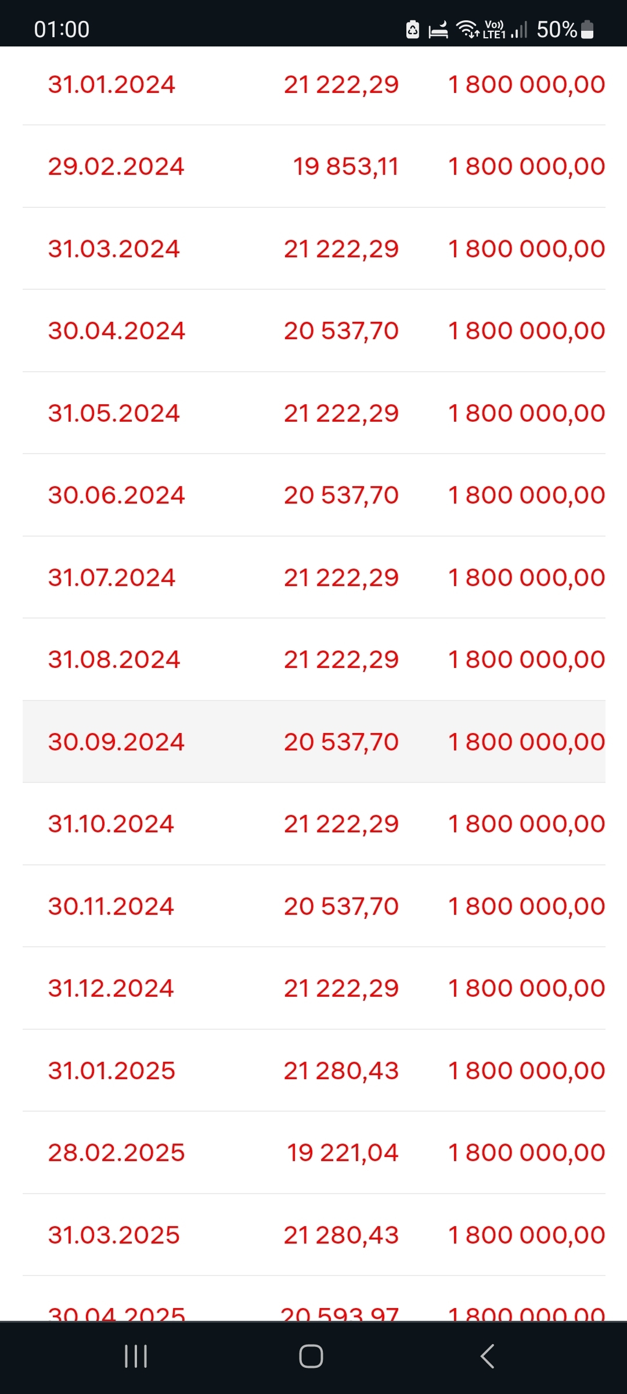Viewport: 627px width, 1394px height.
Task: Open the 30.04.2024 schedule row
Action: [x=313, y=331]
